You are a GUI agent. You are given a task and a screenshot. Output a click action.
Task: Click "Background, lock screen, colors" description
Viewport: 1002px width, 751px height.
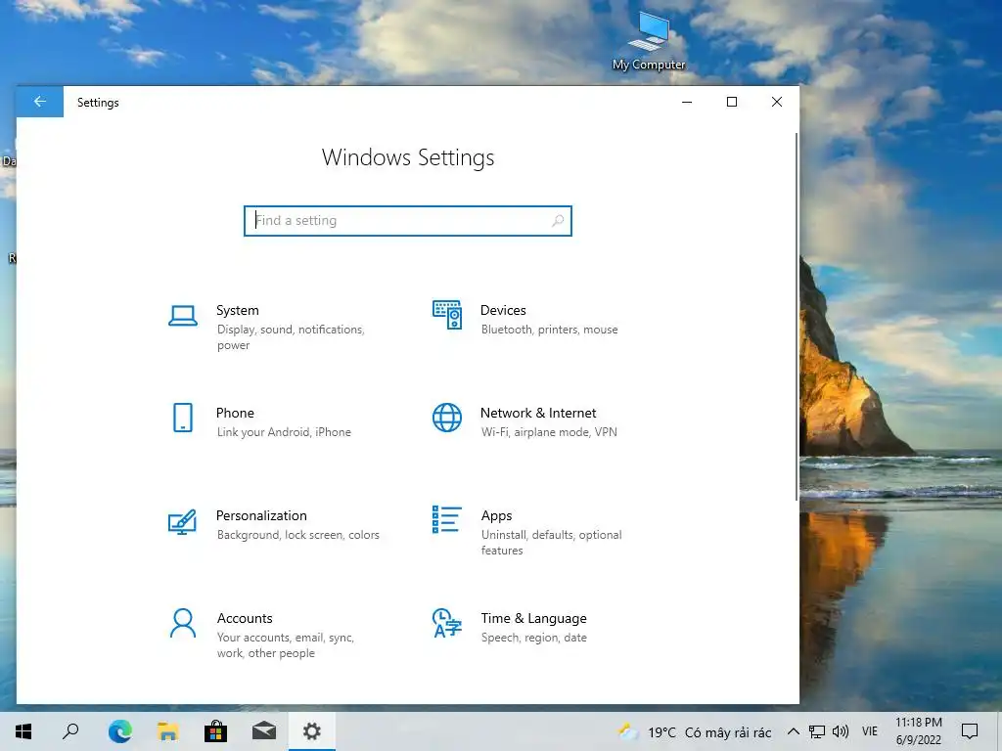pos(297,535)
